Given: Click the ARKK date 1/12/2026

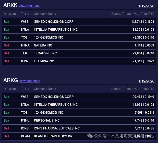Looking at the screenshot, I should 146,6.
